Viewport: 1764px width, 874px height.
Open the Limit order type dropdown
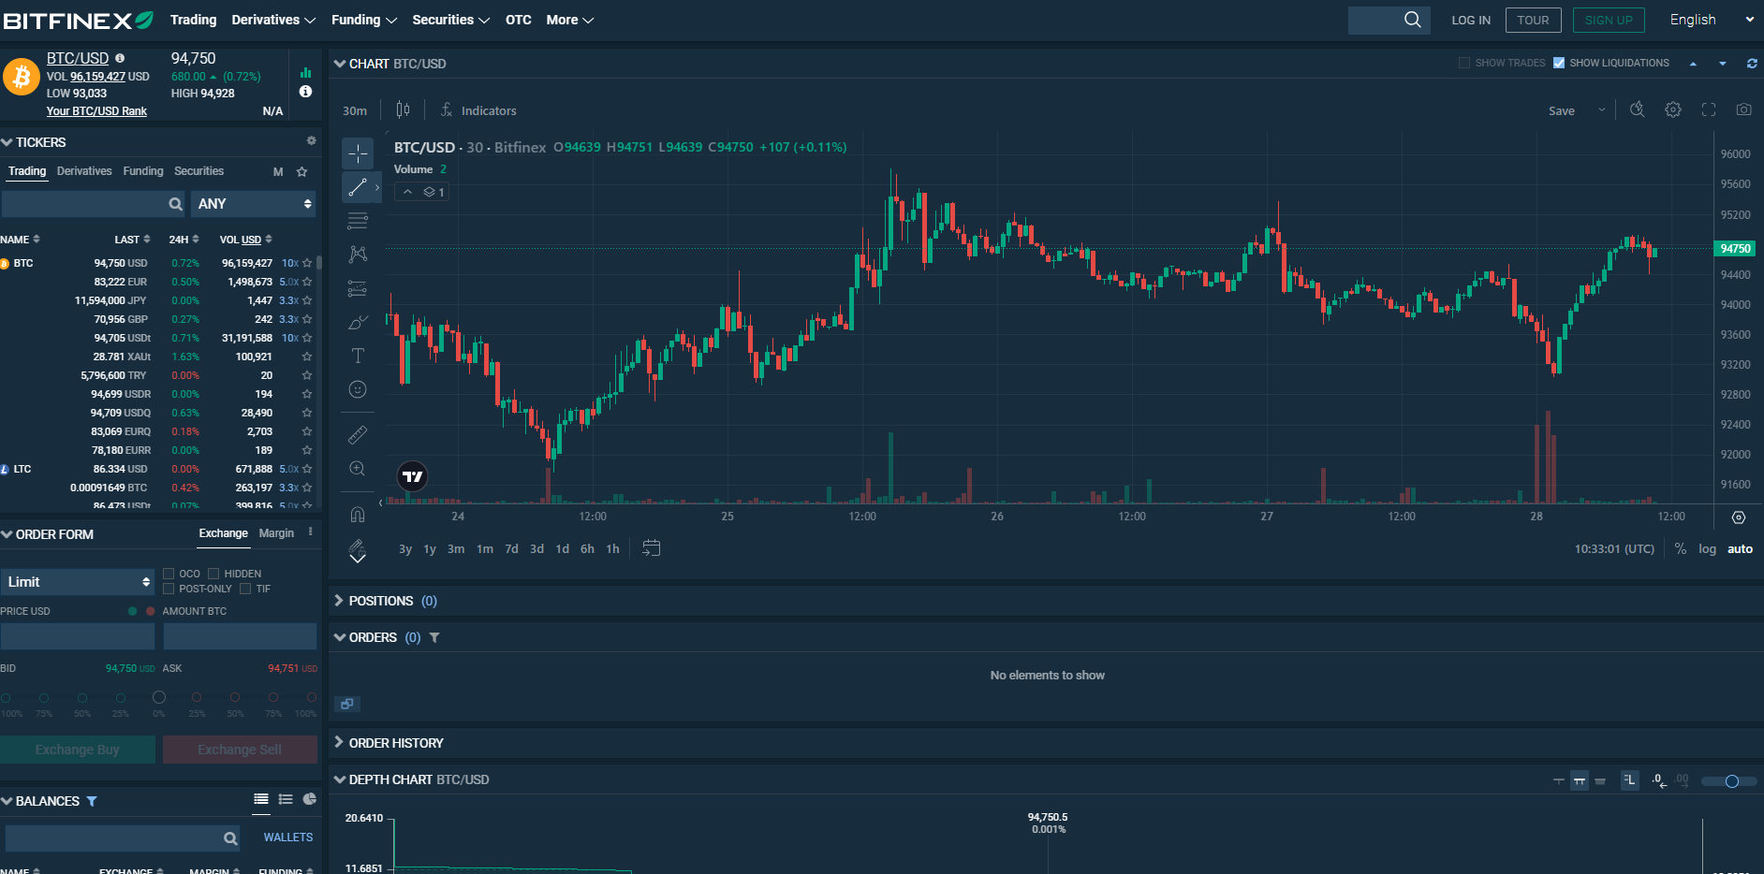[x=78, y=582]
